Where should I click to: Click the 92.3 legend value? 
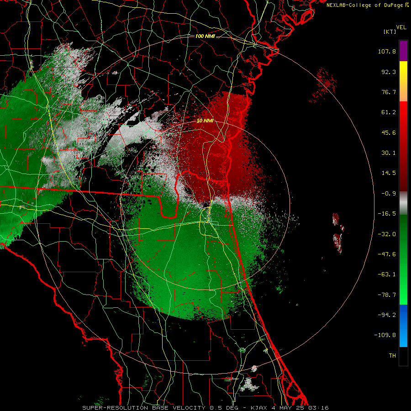click(x=389, y=72)
